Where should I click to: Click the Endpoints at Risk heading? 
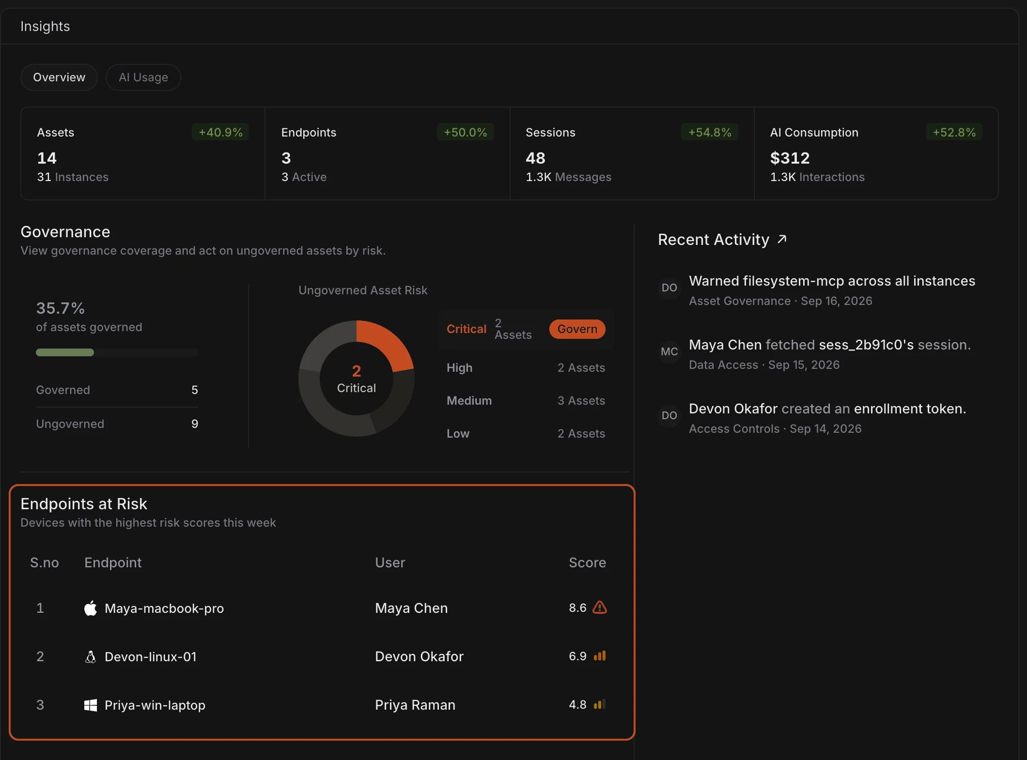tap(84, 504)
